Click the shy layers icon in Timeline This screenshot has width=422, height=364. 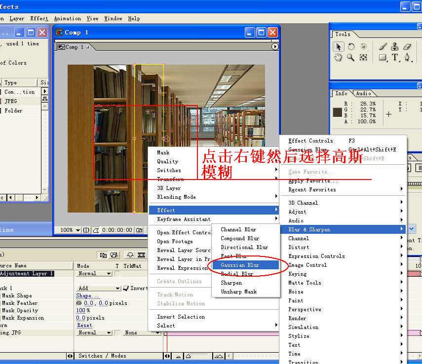[x=130, y=255]
